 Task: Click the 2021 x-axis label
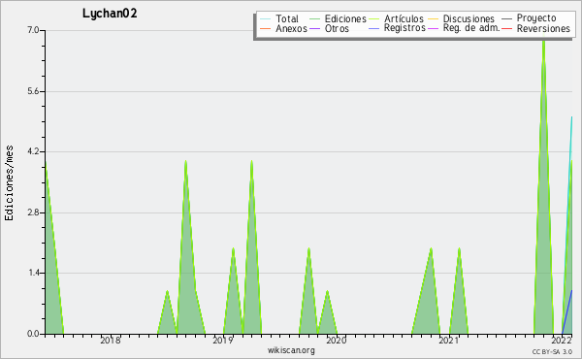pos(449,341)
